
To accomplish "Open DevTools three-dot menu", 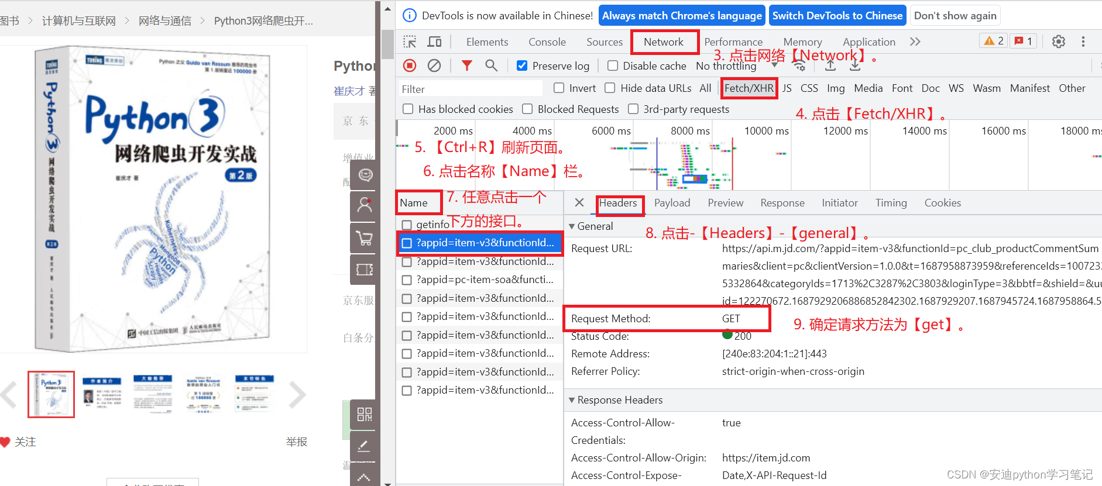I will [x=1083, y=42].
